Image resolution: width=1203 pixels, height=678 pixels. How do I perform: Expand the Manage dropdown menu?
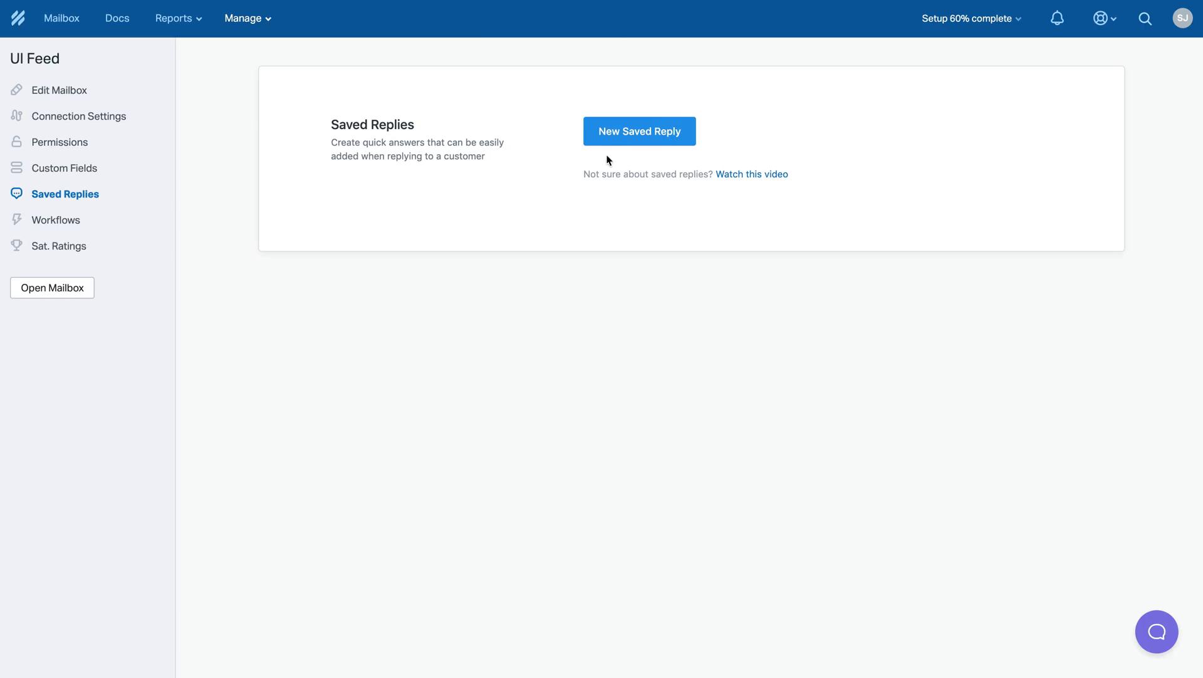pos(247,18)
